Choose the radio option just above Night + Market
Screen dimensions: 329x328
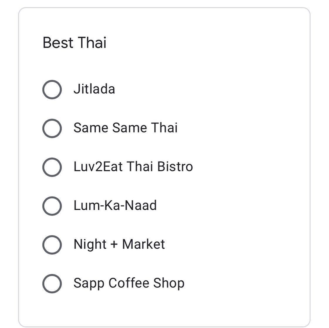pos(52,206)
